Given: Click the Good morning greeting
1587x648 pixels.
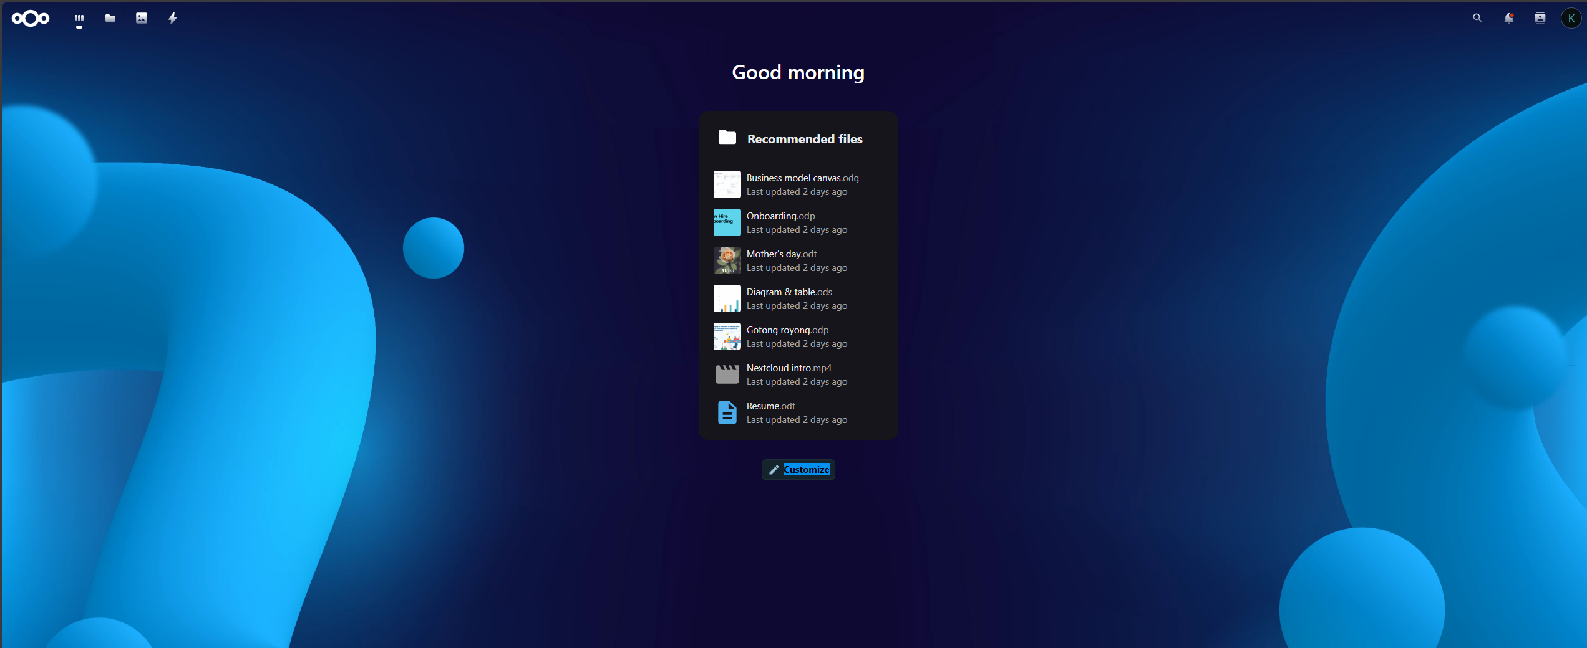Looking at the screenshot, I should (798, 73).
